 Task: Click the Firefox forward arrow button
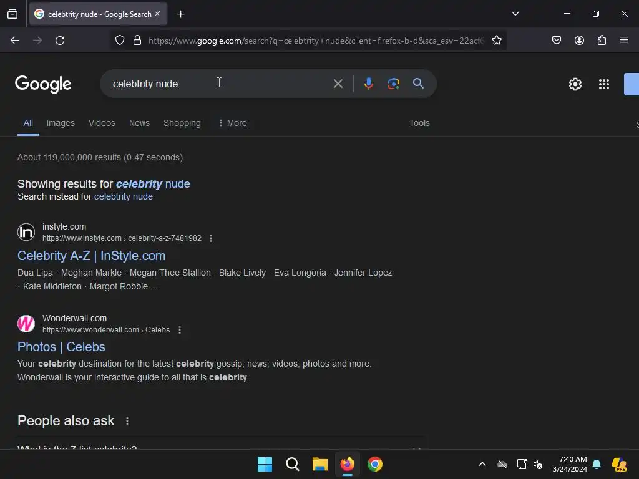[37, 41]
